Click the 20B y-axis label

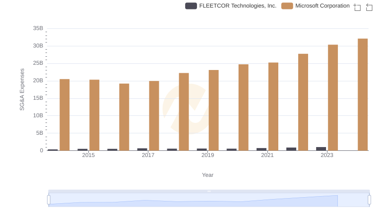tap(38, 80)
